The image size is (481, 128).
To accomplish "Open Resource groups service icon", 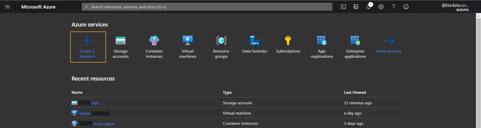I will click(221, 40).
